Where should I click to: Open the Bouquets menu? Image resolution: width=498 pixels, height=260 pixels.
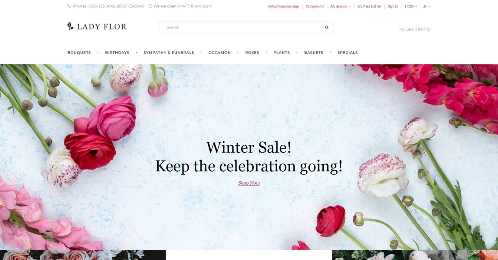tap(79, 53)
